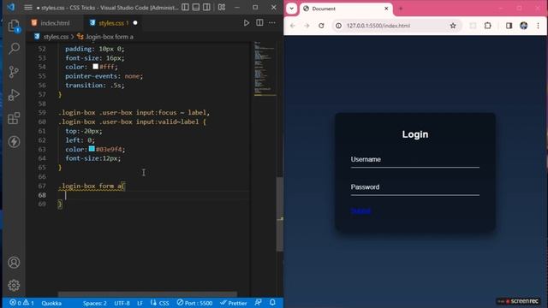The height and width of the screenshot is (308, 548).
Task: Click line number 68 in gutter
Action: (x=42, y=195)
